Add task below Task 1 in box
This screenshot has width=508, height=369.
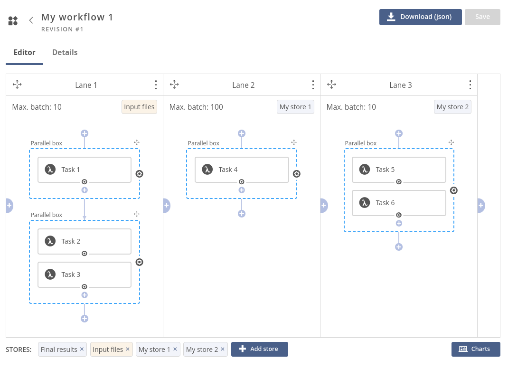[x=85, y=190]
